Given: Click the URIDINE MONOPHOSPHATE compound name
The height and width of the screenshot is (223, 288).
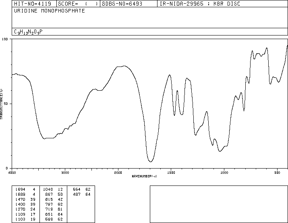Looking at the screenshot, I should click(50, 10).
